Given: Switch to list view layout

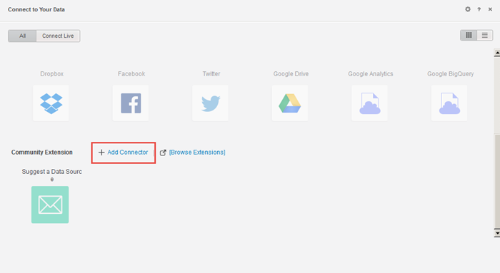Looking at the screenshot, I should point(485,36).
